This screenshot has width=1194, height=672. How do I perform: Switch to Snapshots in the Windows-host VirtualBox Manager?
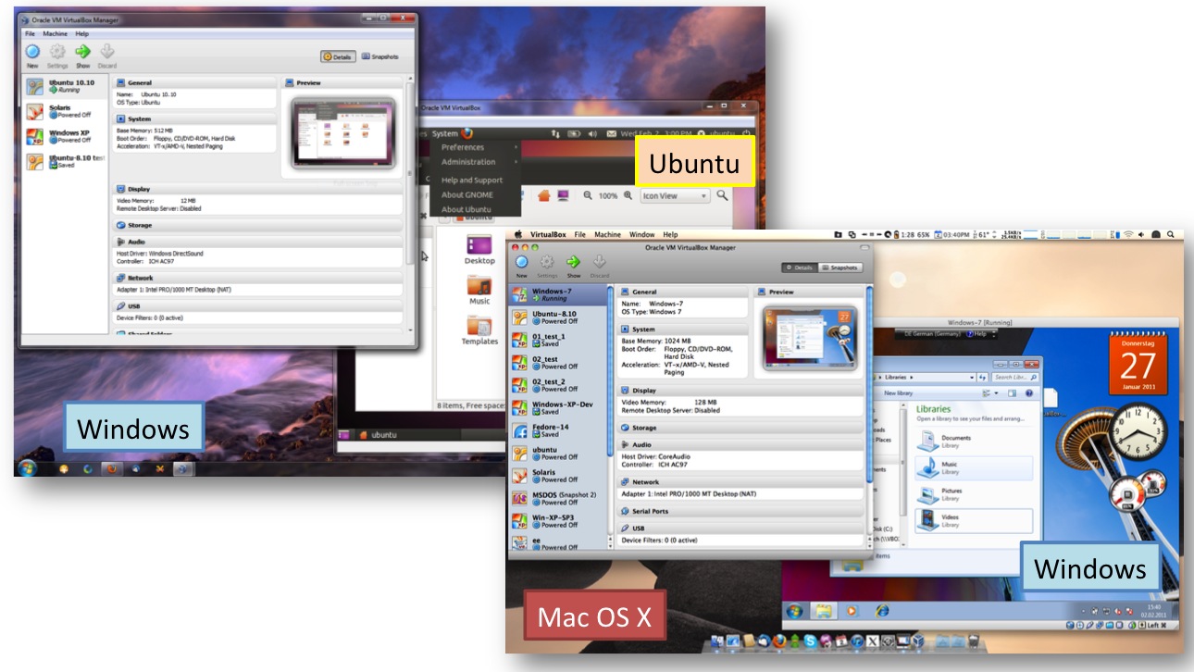379,56
